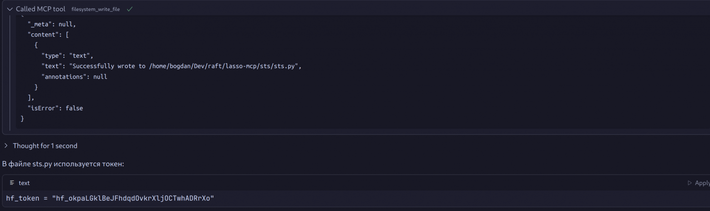Click the text code block lines icon
710x211 pixels.
(12, 183)
